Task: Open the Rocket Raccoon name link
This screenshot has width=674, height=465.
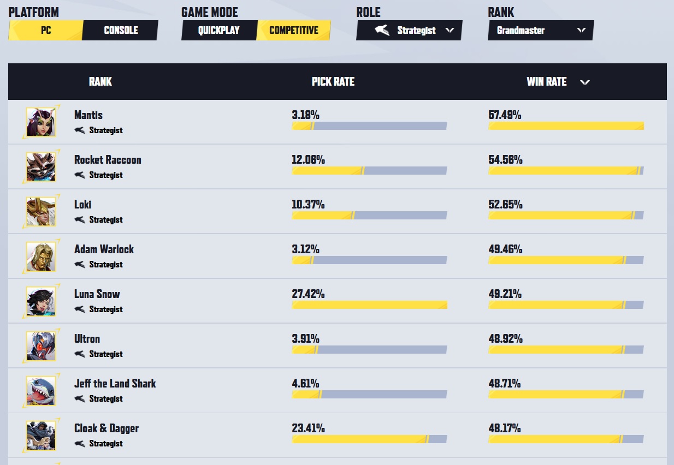Action: (x=108, y=160)
